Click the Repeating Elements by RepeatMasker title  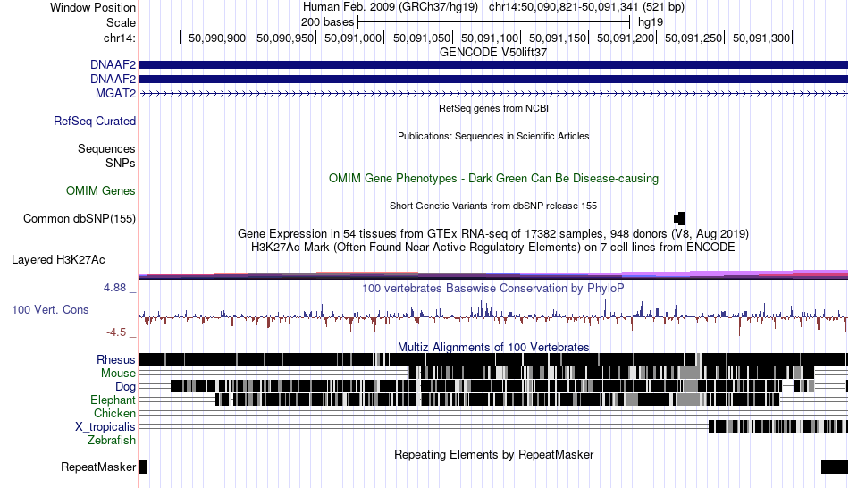tap(493, 454)
